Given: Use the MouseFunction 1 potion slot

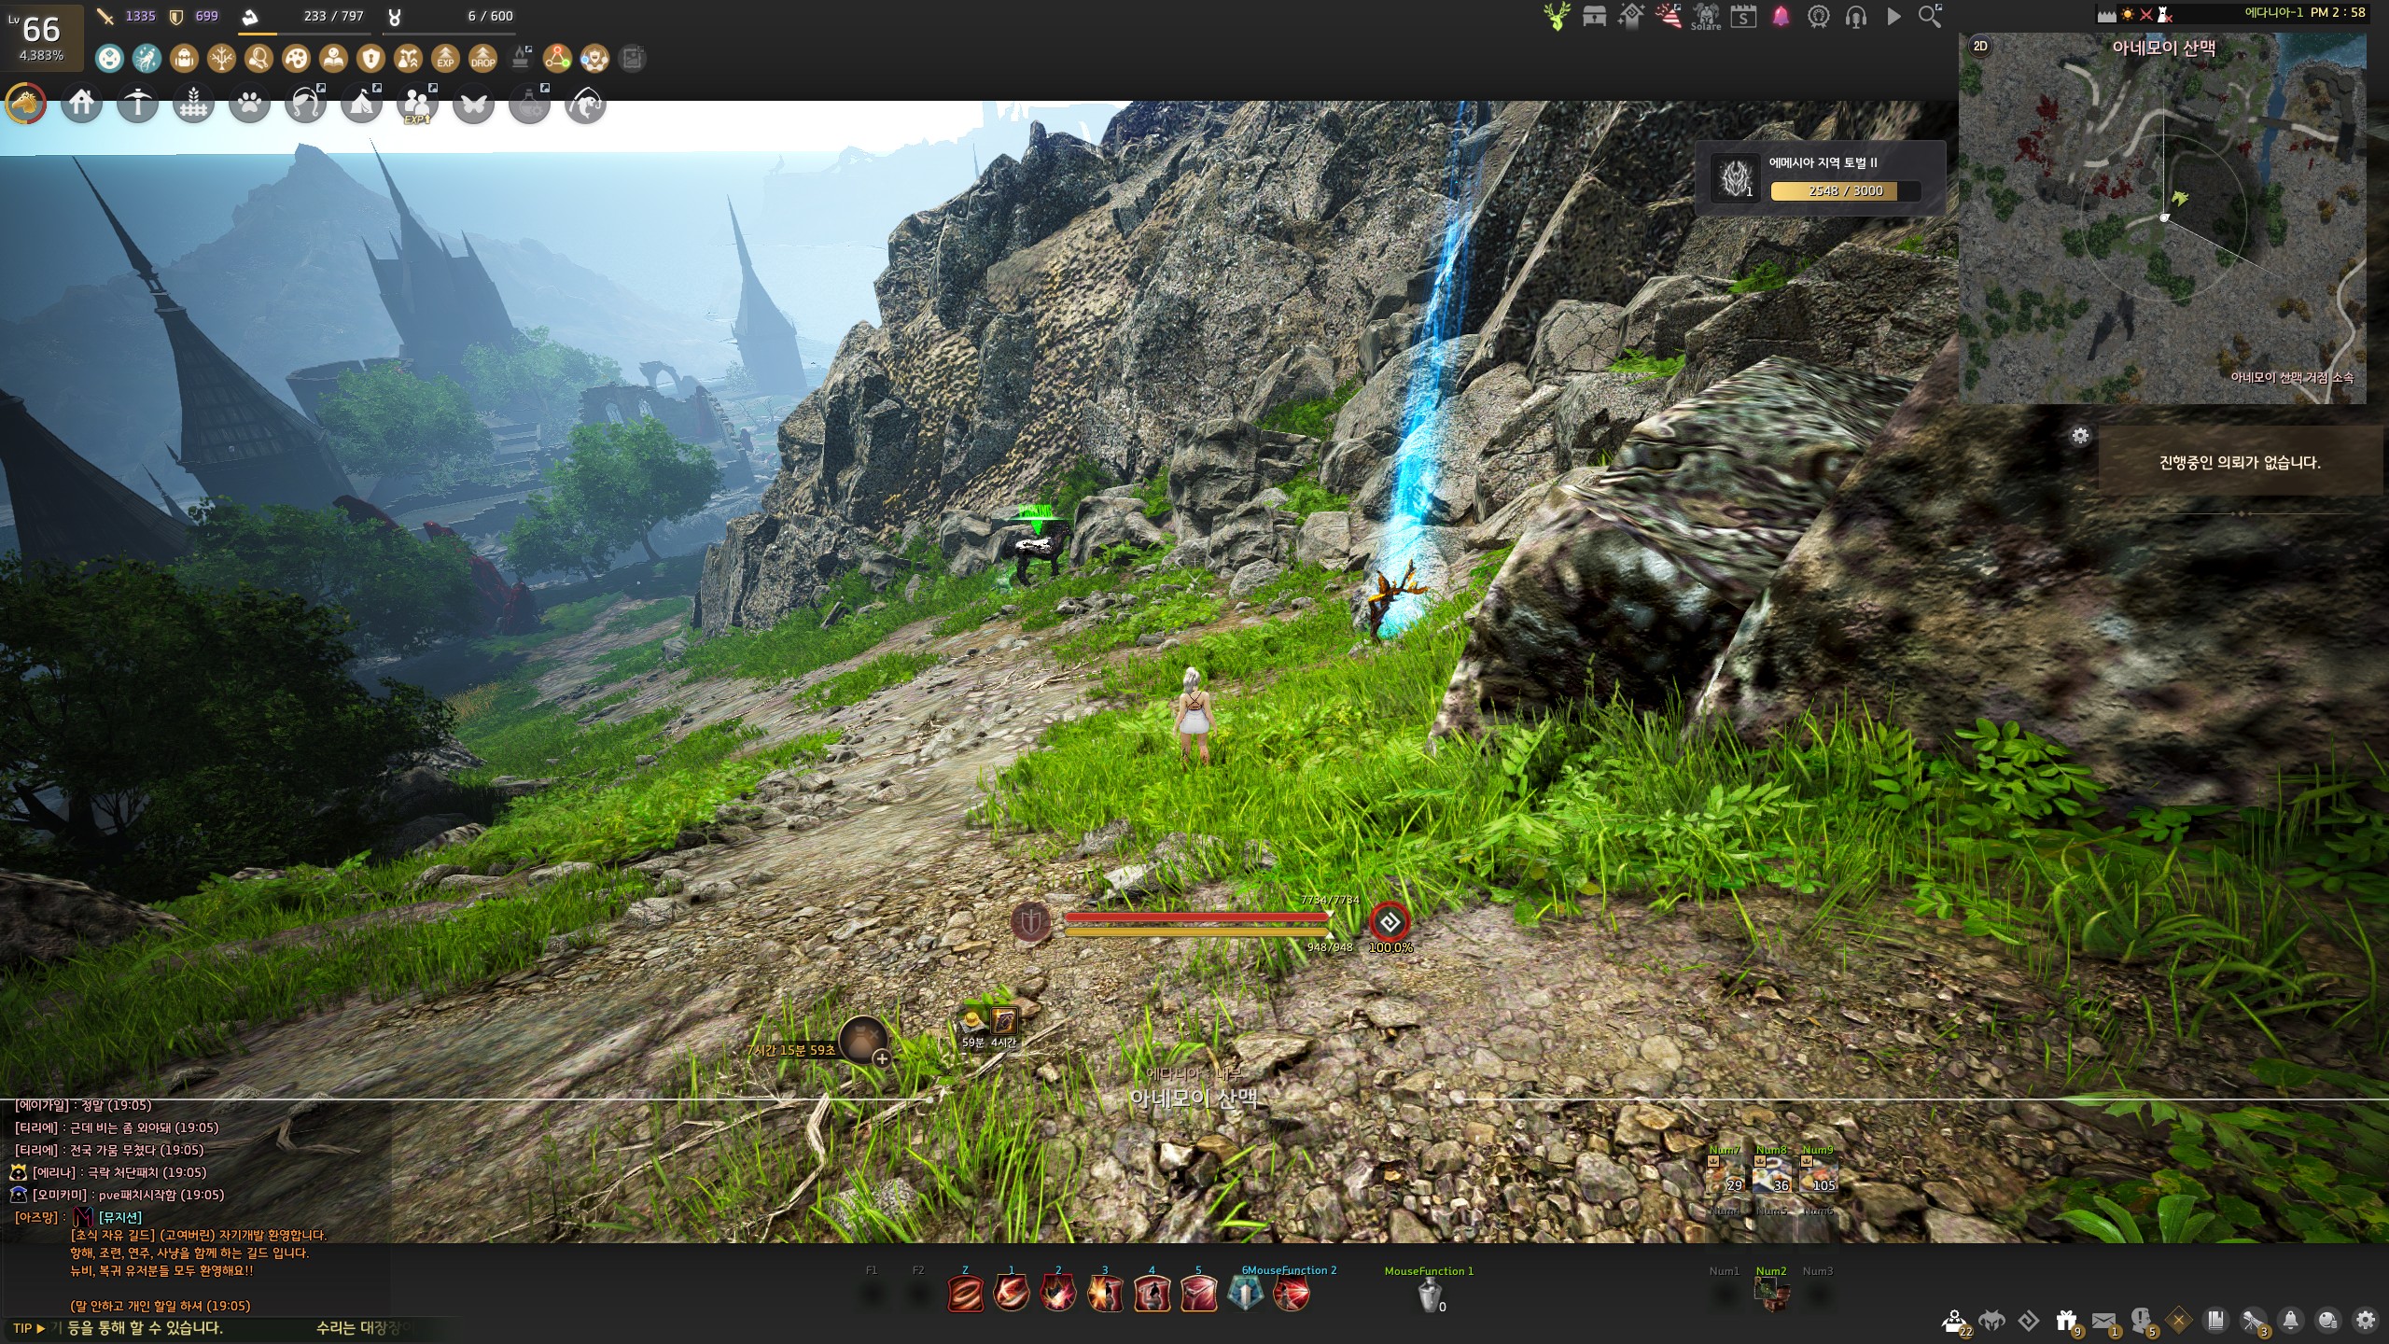Looking at the screenshot, I should tap(1430, 1295).
